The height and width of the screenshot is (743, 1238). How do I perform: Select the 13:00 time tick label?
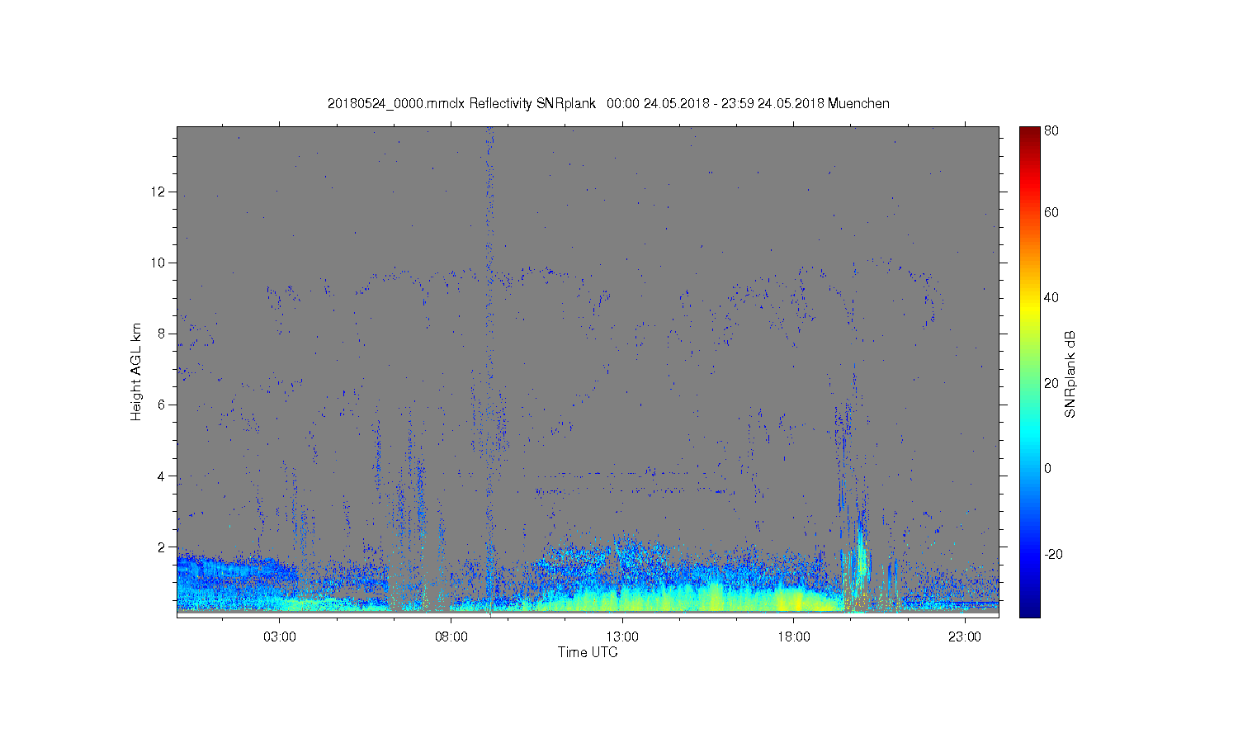click(622, 637)
